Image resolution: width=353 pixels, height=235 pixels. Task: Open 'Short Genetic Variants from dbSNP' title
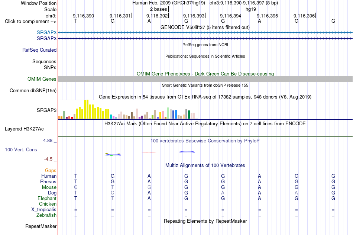[x=205, y=85]
